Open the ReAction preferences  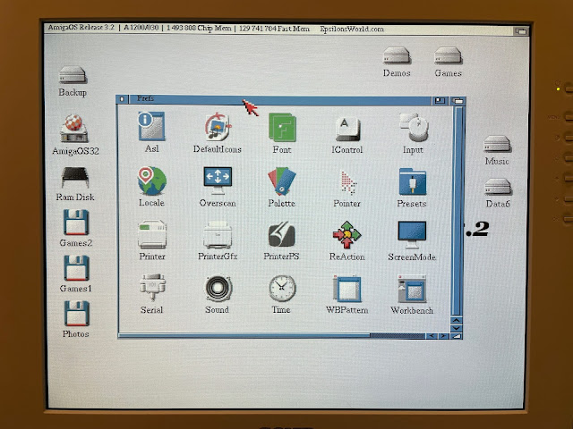coord(346,234)
